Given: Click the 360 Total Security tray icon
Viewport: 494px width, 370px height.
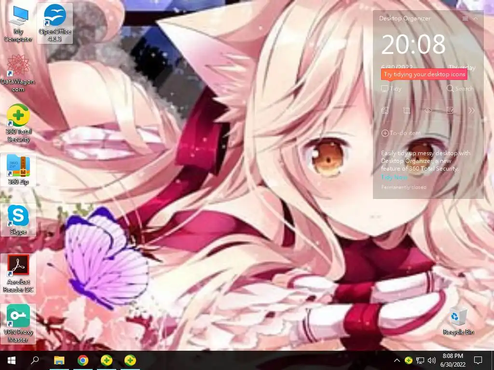Looking at the screenshot, I should coord(409,360).
